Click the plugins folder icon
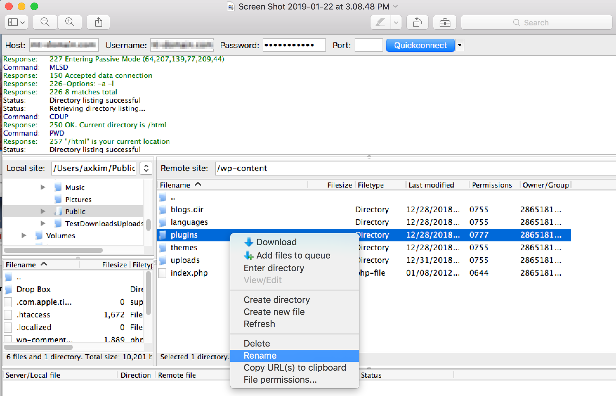The image size is (616, 396). coord(163,235)
